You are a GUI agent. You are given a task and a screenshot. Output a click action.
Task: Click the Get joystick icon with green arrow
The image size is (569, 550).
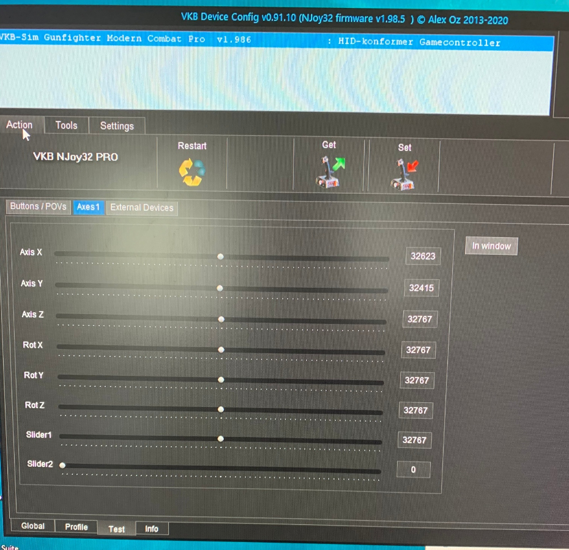[x=330, y=172]
